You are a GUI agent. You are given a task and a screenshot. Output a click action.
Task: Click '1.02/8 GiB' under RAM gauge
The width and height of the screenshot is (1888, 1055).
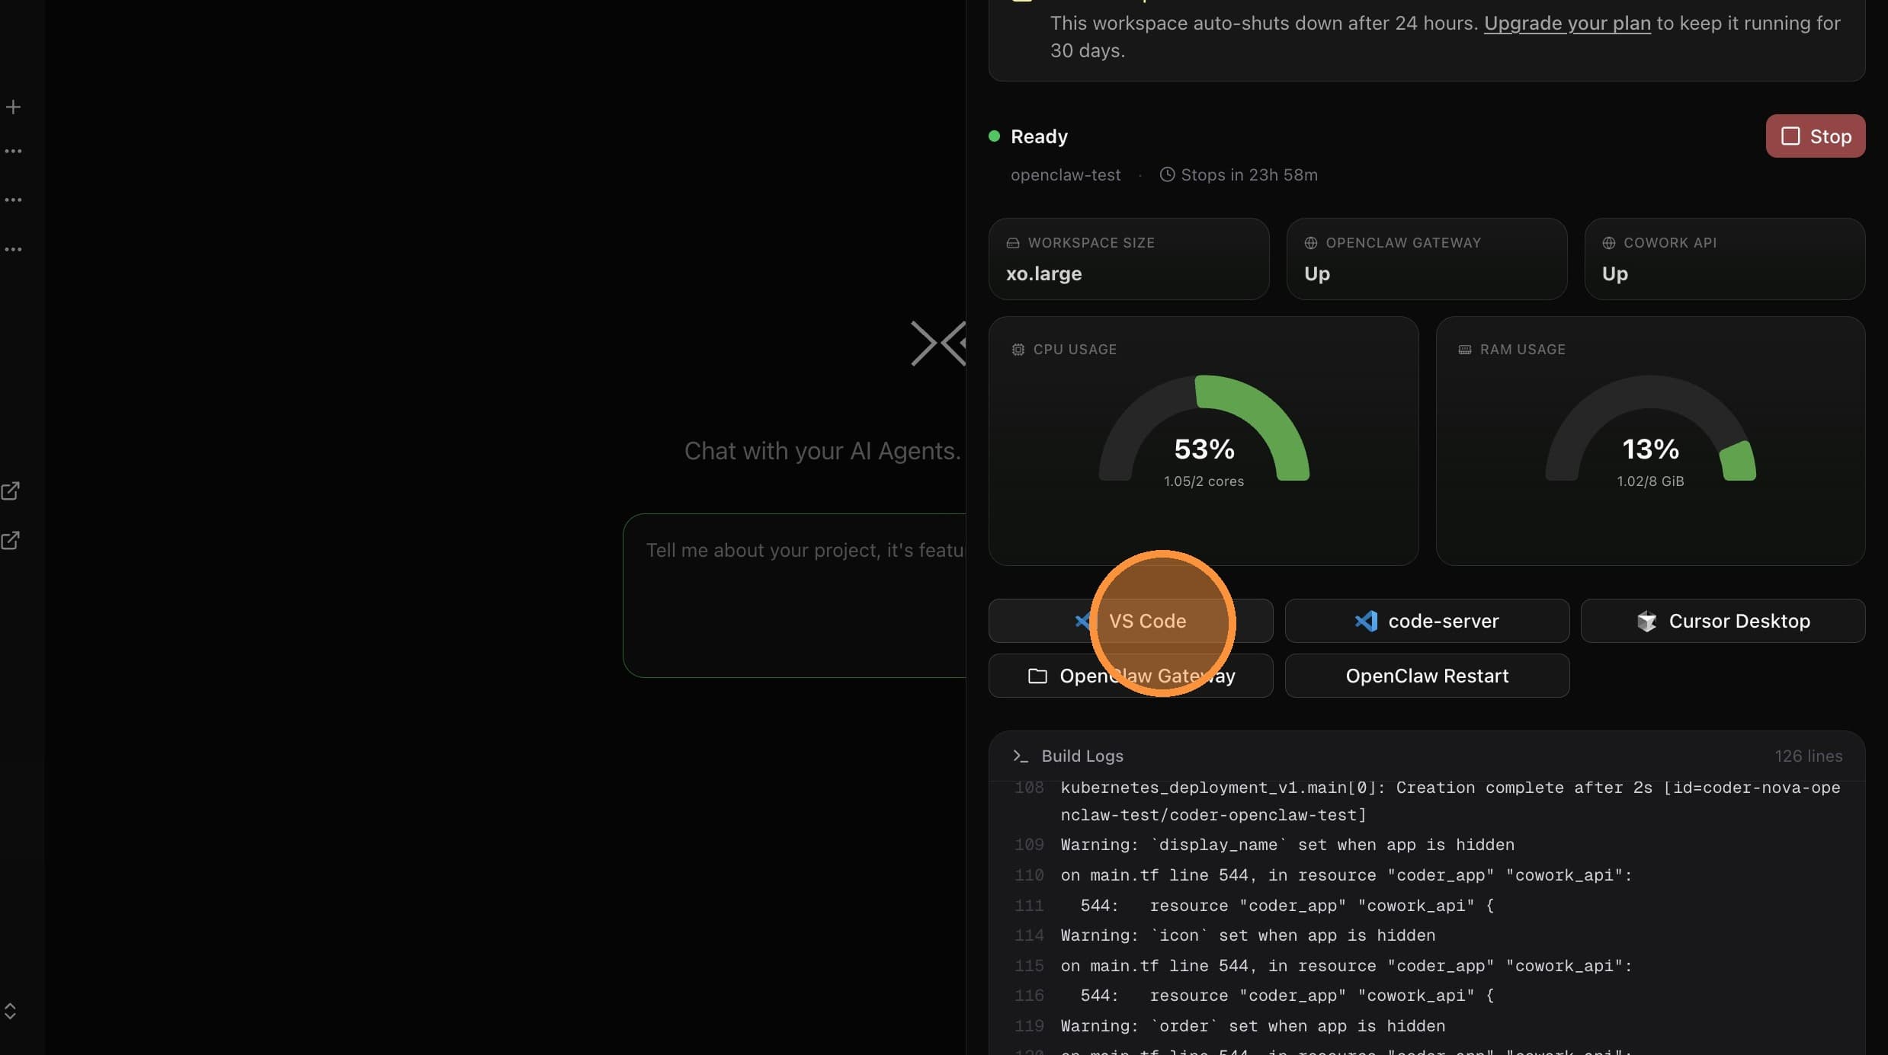1650,481
